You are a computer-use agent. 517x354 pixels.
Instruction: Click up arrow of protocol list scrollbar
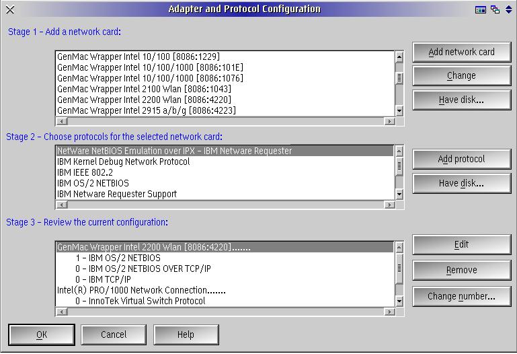click(399, 151)
